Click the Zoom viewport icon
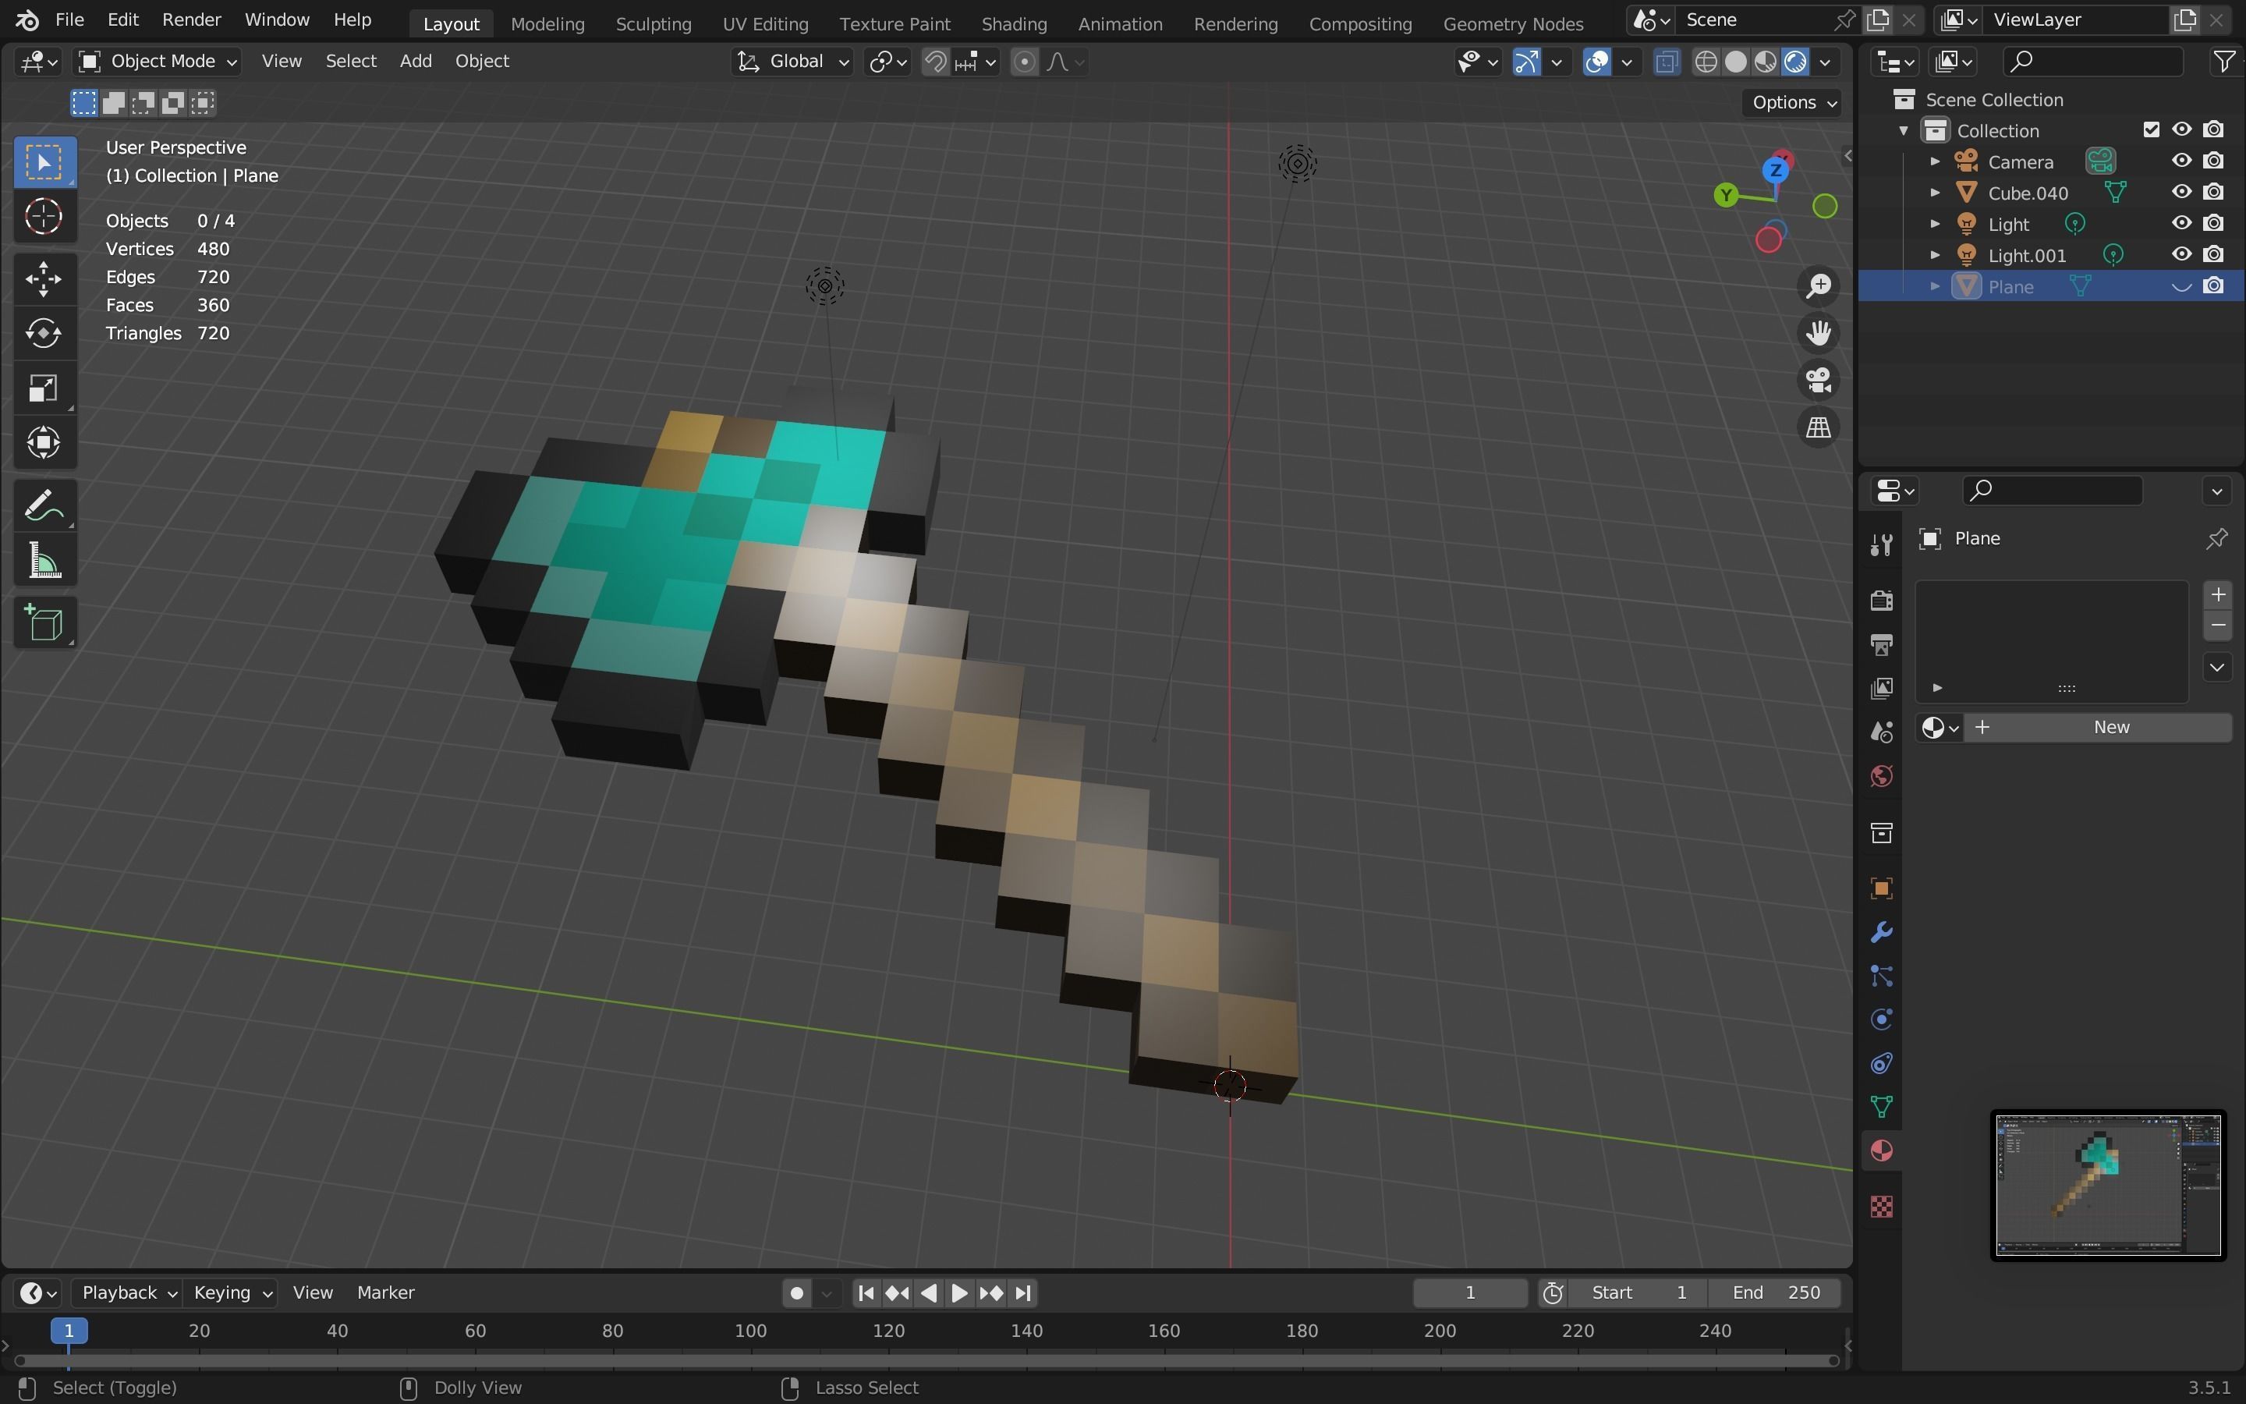 (1818, 286)
